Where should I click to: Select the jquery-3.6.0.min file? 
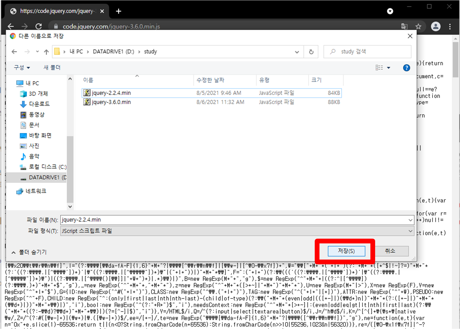click(x=212, y=102)
